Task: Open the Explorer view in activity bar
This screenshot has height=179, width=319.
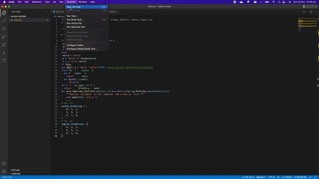Action: (4, 13)
